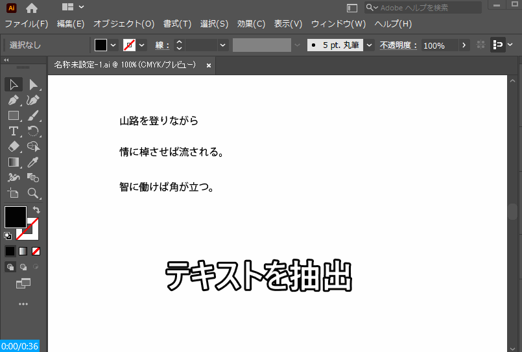Viewport: 522px width, 352px height.
Task: Open 効果(C) menu
Action: click(252, 24)
